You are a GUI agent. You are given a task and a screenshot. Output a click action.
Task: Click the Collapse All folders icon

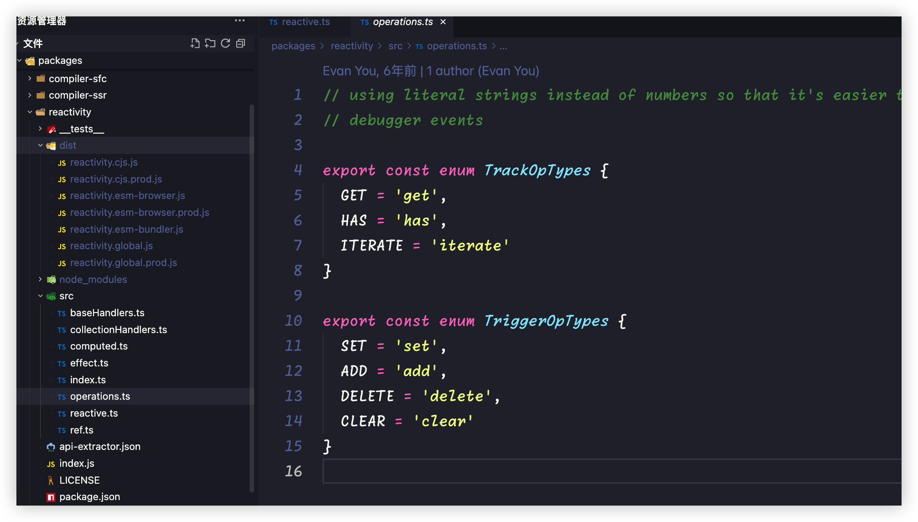240,43
